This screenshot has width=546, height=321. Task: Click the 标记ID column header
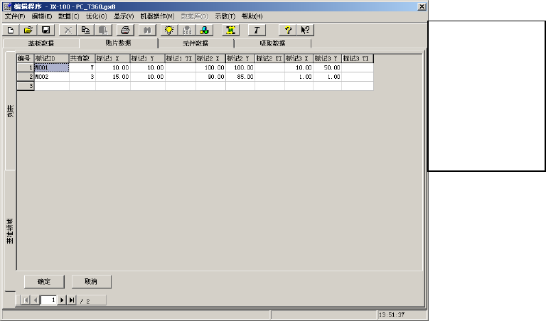[51, 58]
